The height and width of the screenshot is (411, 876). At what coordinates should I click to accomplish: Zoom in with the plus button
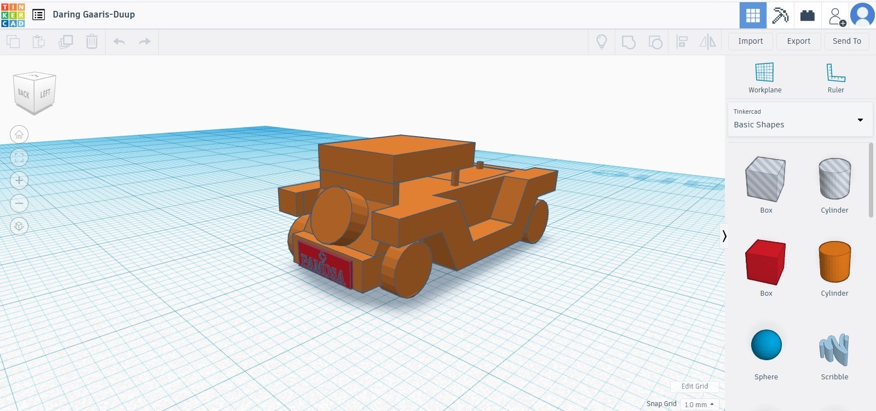[19, 180]
